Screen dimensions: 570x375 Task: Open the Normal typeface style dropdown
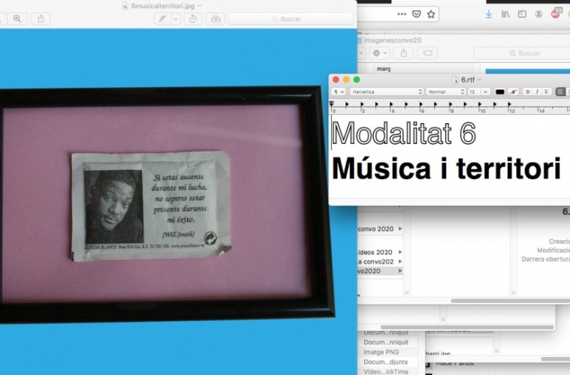pyautogui.click(x=445, y=91)
